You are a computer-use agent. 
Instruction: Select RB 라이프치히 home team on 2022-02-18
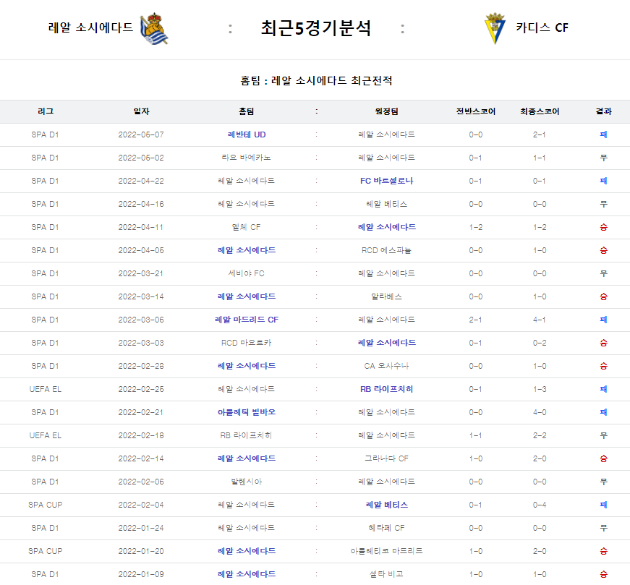tap(247, 435)
